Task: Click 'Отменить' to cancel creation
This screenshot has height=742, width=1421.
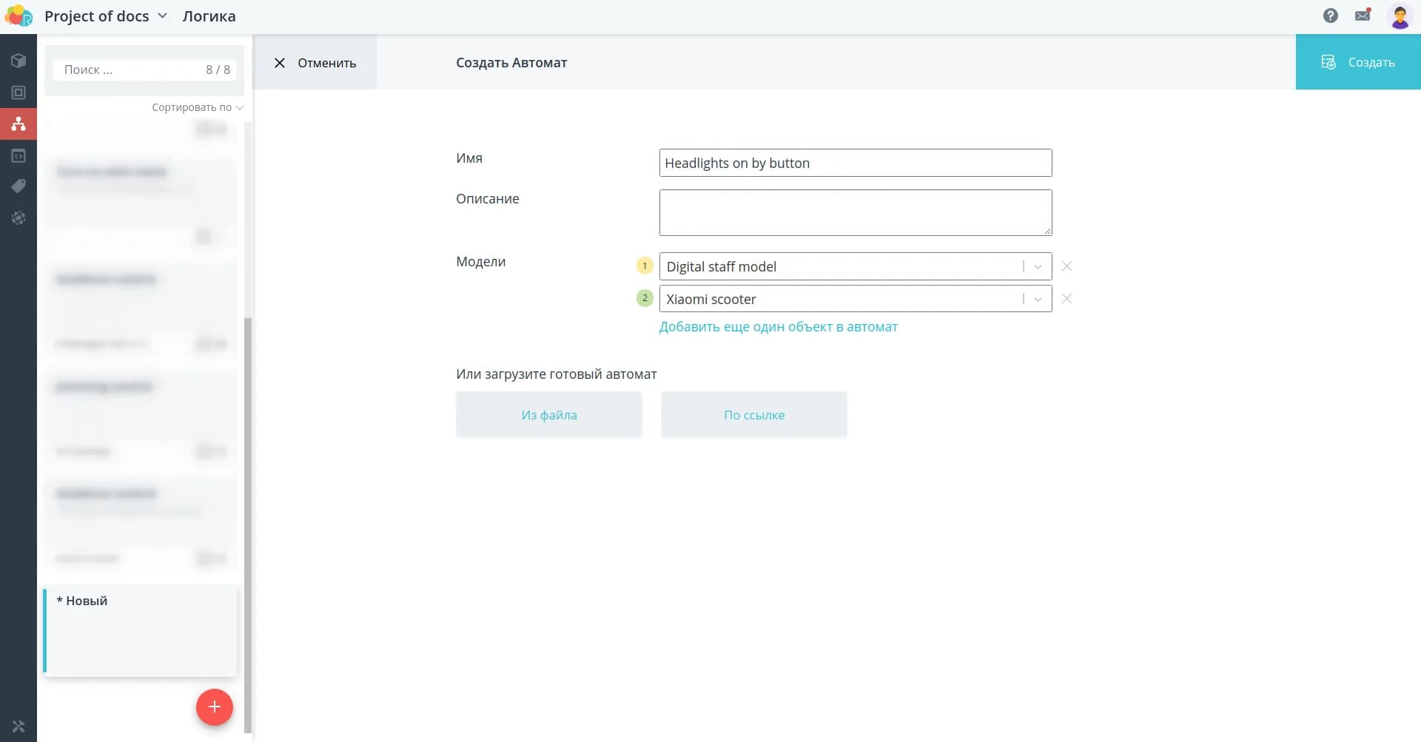Action: pos(315,63)
